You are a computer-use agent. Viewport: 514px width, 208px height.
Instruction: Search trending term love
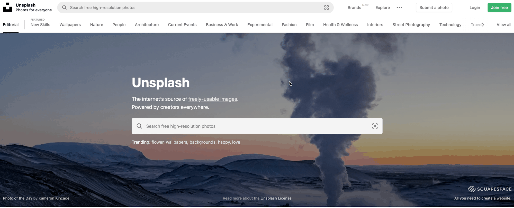(236, 142)
